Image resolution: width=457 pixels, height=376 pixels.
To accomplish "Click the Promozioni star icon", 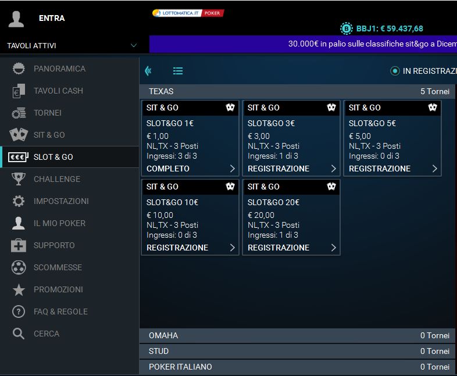I will 19,289.
